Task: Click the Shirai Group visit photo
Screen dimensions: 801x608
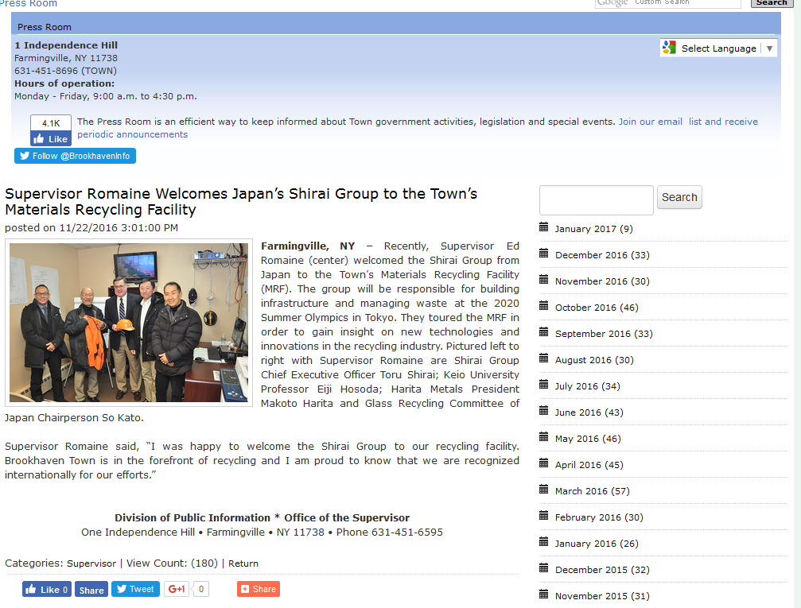Action: (x=129, y=323)
